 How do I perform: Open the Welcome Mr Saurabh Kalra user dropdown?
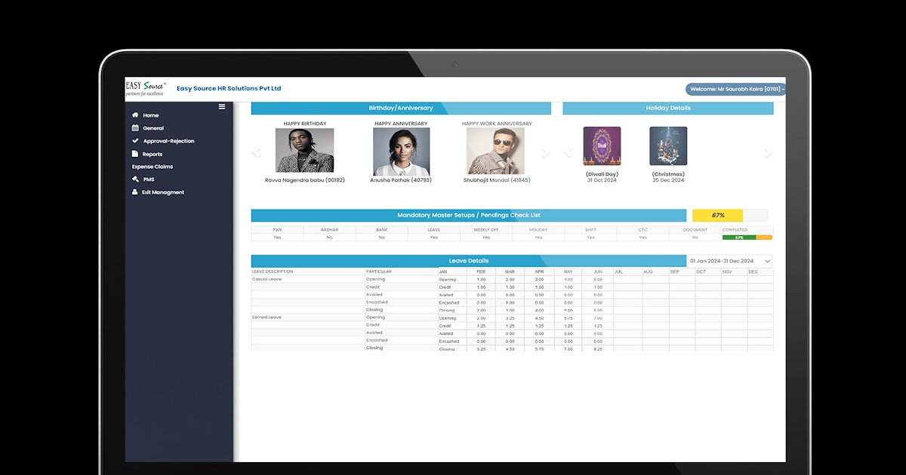pyautogui.click(x=735, y=89)
